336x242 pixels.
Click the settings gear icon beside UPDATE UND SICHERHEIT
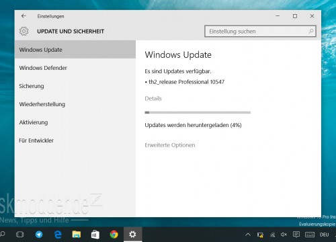coord(24,31)
